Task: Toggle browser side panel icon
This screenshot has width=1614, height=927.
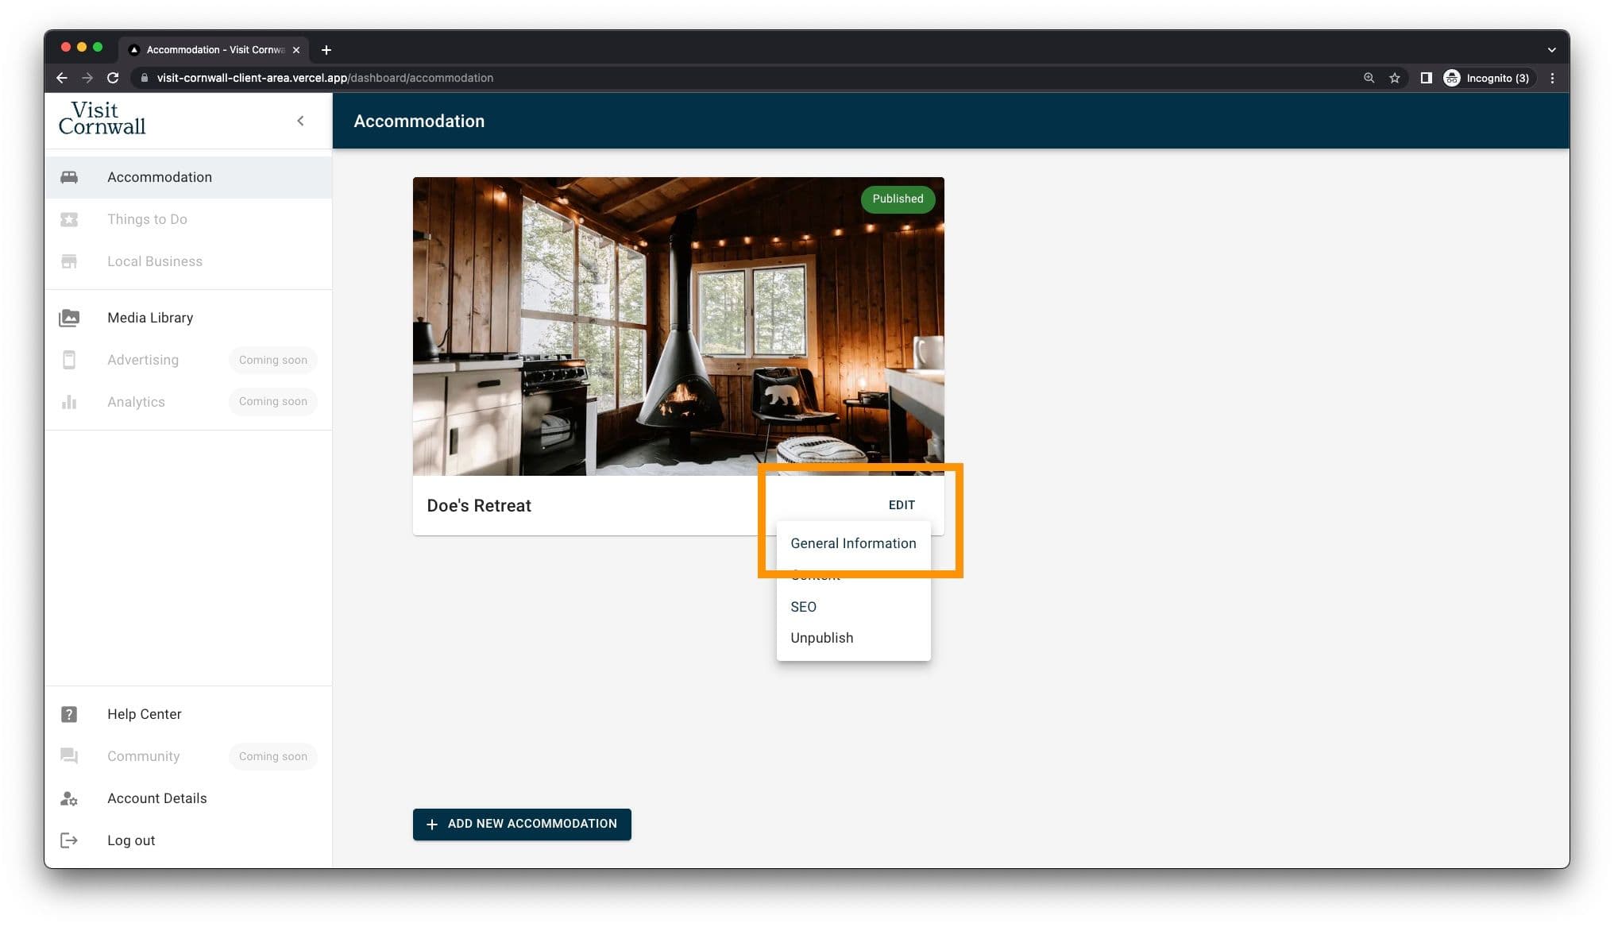Action: pyautogui.click(x=1426, y=78)
